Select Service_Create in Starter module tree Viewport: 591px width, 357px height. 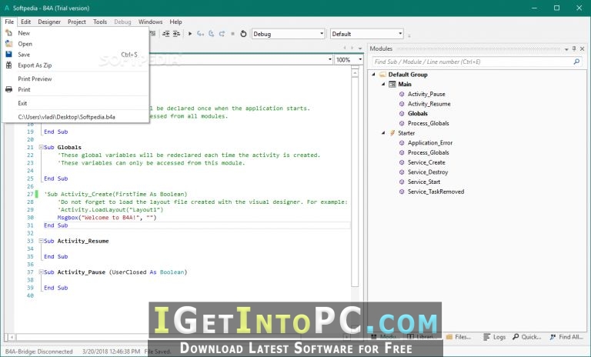426,162
